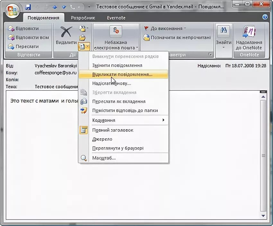
Task: Click the Помістити відповідь до папки icon
Action: (x=84, y=110)
